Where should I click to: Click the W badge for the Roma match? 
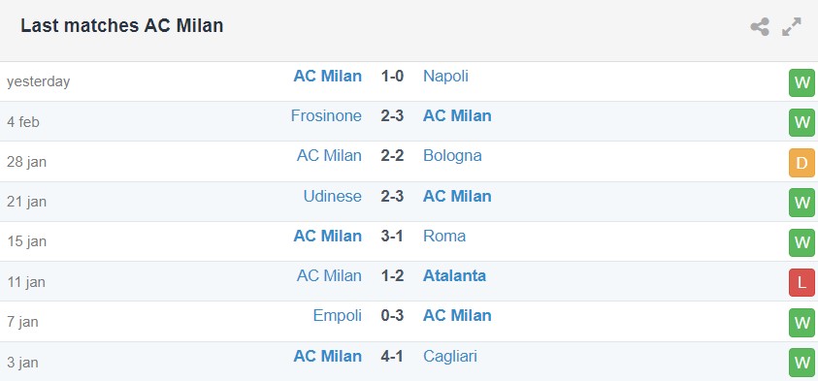[x=802, y=243]
